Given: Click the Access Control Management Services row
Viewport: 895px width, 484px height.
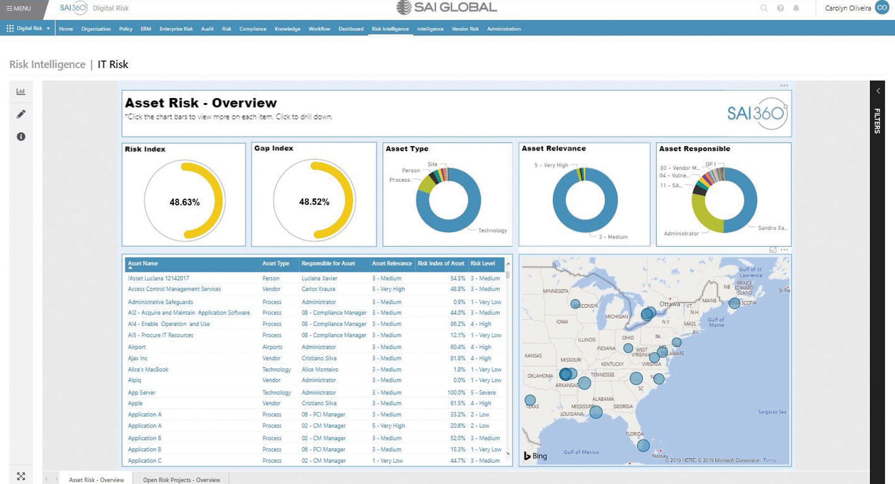Looking at the screenshot, I should tap(174, 289).
